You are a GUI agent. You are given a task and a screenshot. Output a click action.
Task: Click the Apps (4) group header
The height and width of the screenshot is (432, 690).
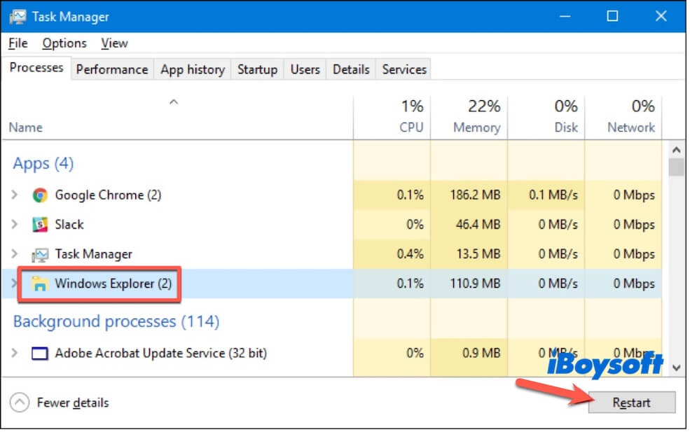43,164
